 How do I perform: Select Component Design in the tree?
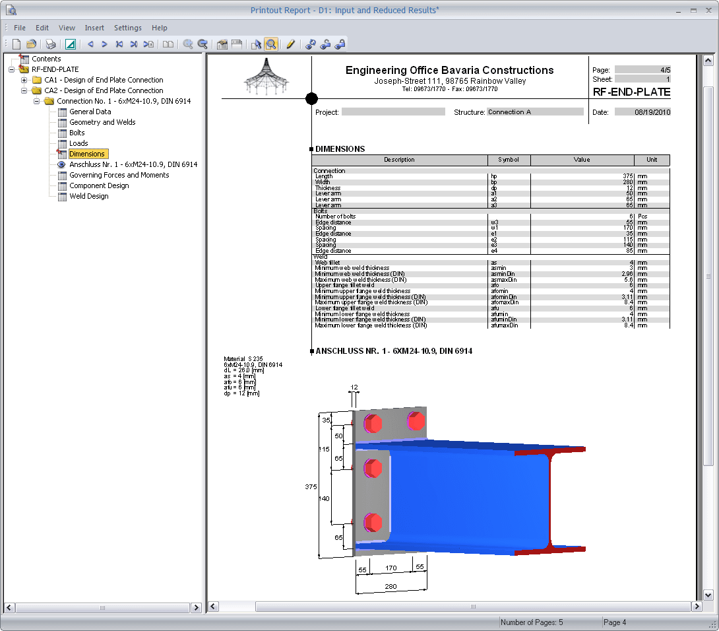click(x=99, y=185)
